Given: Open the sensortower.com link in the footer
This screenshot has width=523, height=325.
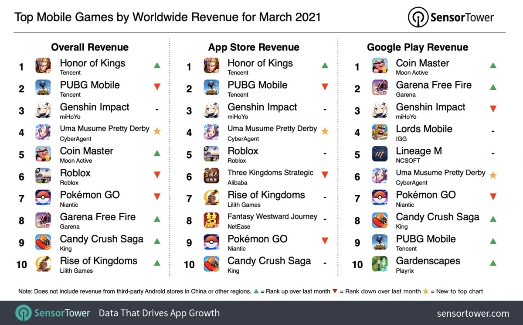Looking at the screenshot, I should tap(473, 313).
